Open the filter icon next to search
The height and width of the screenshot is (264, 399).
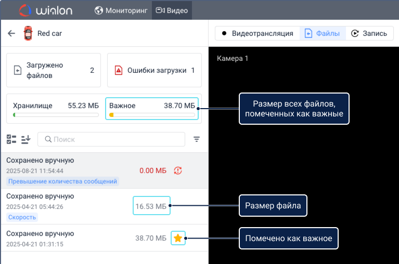pyautogui.click(x=197, y=139)
